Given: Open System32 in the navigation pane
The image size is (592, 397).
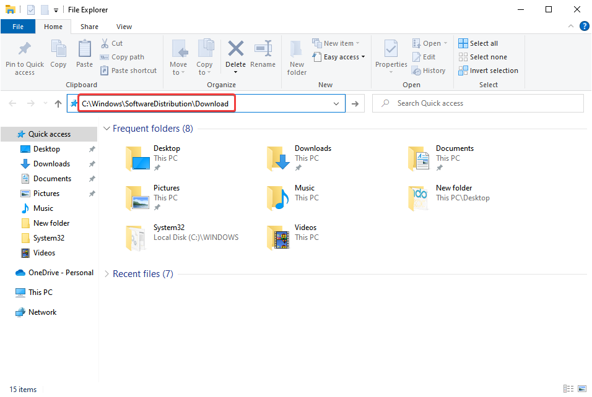Looking at the screenshot, I should 49,238.
